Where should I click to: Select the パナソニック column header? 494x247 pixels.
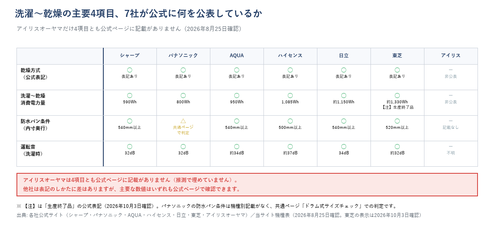(x=183, y=56)
